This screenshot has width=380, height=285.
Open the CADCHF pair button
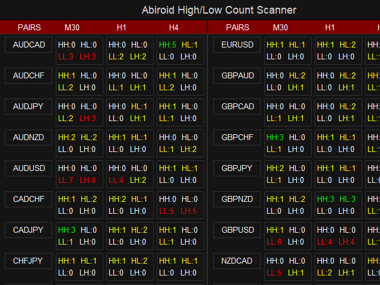click(28, 199)
